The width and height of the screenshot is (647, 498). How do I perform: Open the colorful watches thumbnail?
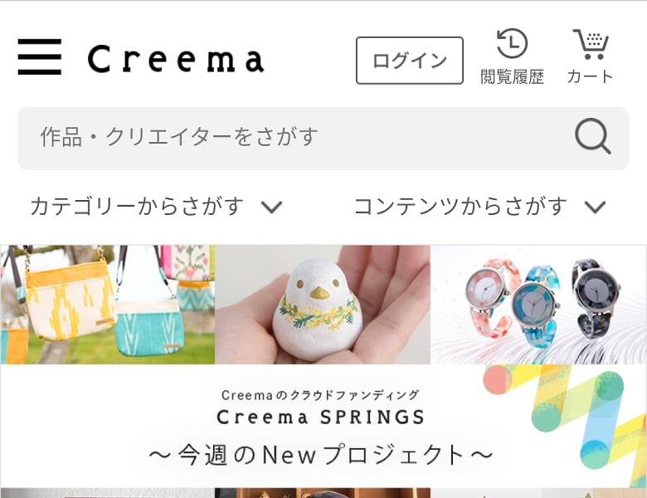pyautogui.click(x=538, y=305)
